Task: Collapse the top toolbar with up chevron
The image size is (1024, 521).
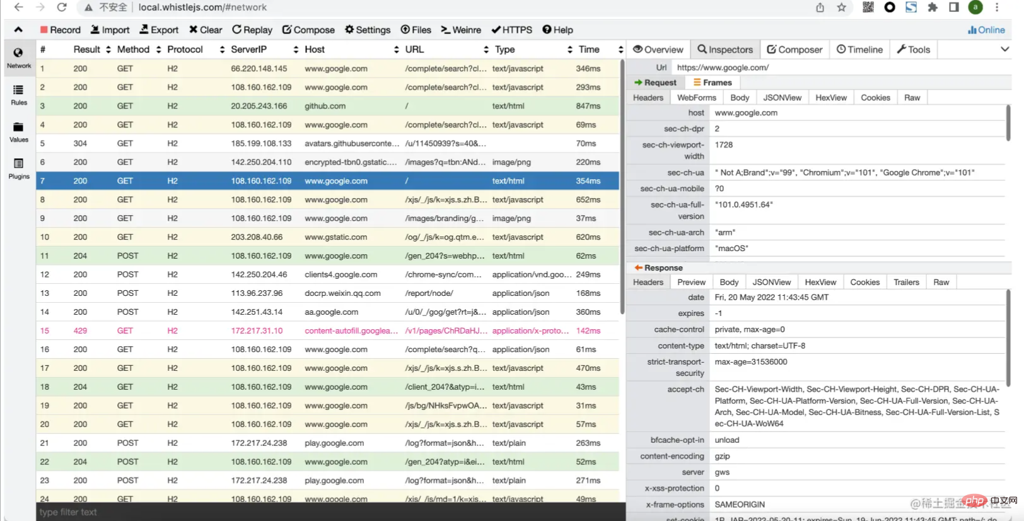Action: pos(18,30)
